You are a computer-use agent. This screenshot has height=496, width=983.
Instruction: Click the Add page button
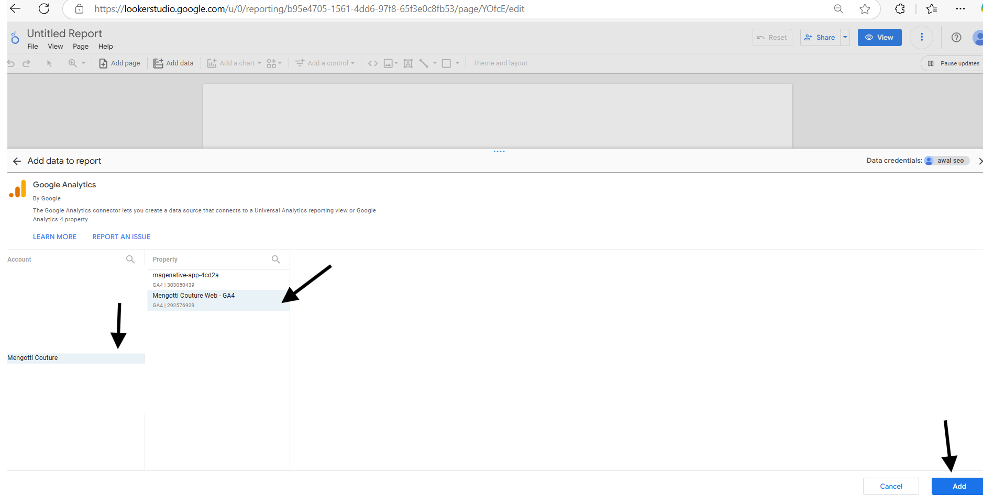pos(119,63)
